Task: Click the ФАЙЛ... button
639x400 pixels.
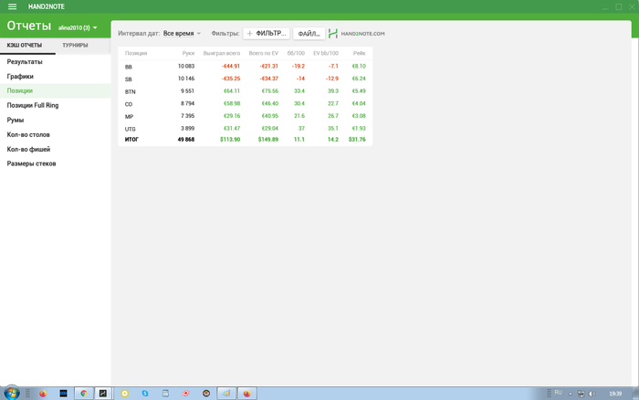Action: (309, 34)
